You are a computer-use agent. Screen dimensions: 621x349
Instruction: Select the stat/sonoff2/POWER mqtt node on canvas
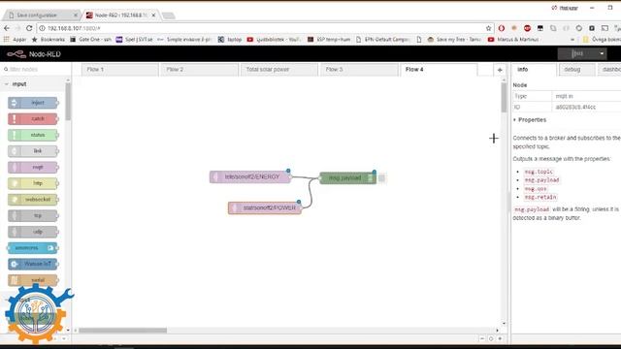(x=265, y=207)
